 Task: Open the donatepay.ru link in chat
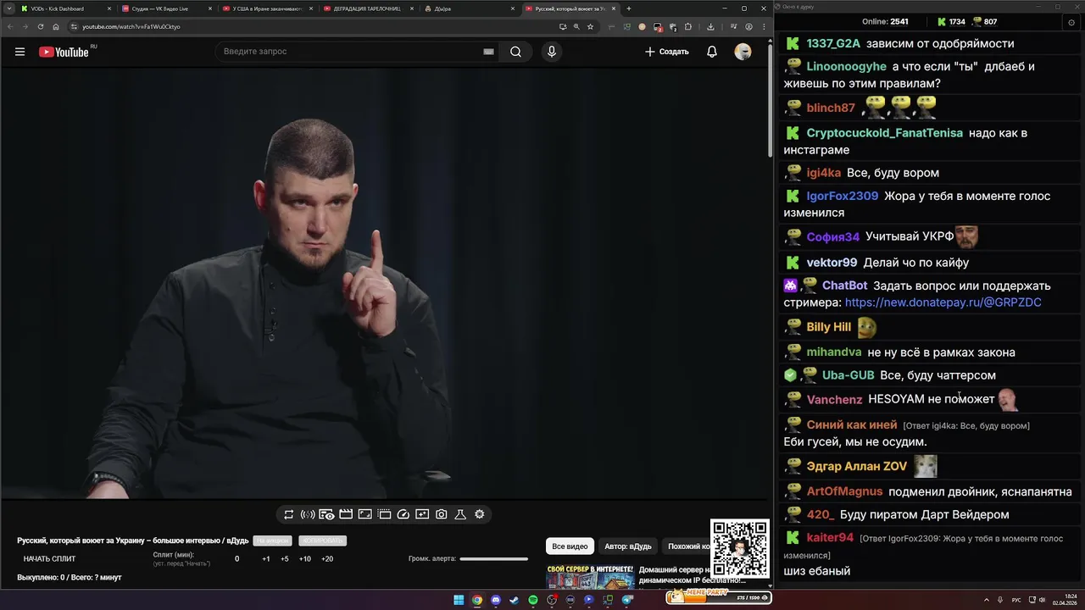coord(943,302)
